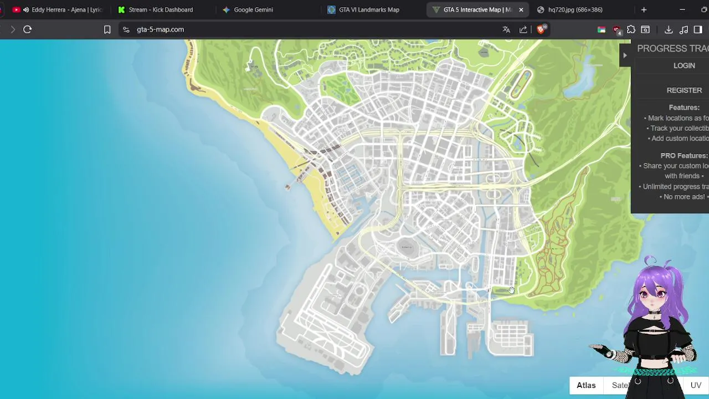
Task: Open a new browser tab
Action: (644, 9)
